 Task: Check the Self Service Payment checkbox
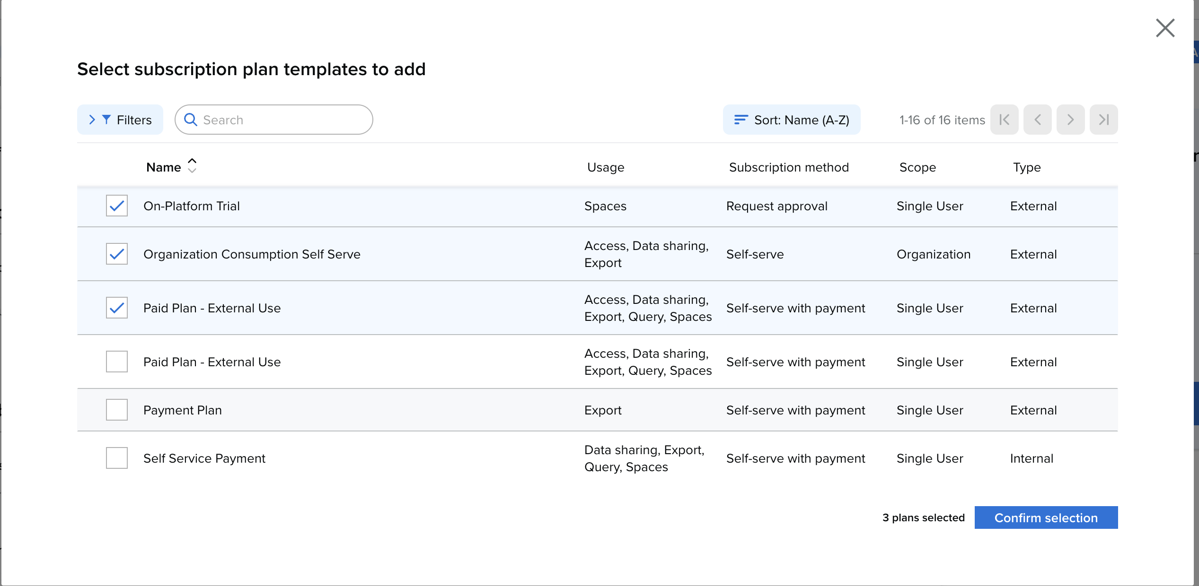117,458
